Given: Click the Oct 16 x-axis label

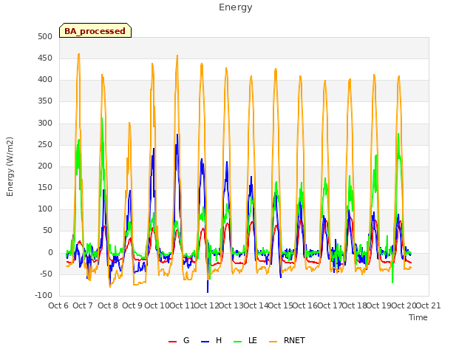Looking at the screenshot, I should coord(305,305).
